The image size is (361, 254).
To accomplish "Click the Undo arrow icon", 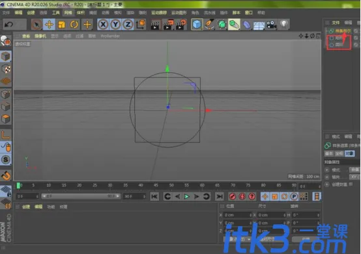I will pyautogui.click(x=8, y=24).
